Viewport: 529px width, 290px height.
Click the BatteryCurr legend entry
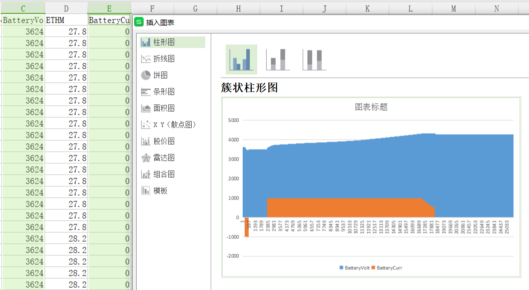tap(387, 267)
